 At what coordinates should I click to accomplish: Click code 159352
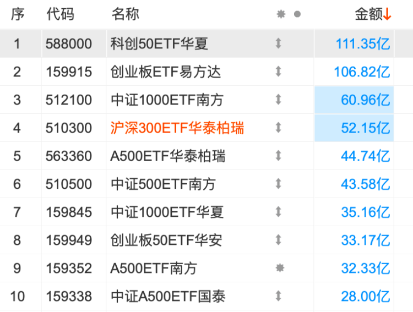point(69,269)
